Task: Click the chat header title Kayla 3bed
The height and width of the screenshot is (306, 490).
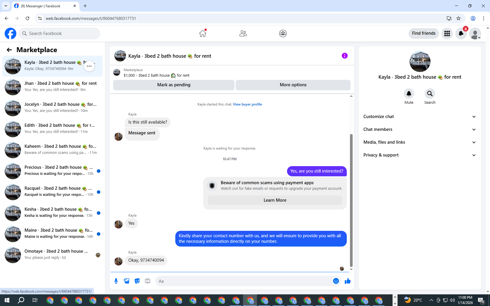Action: (169, 56)
